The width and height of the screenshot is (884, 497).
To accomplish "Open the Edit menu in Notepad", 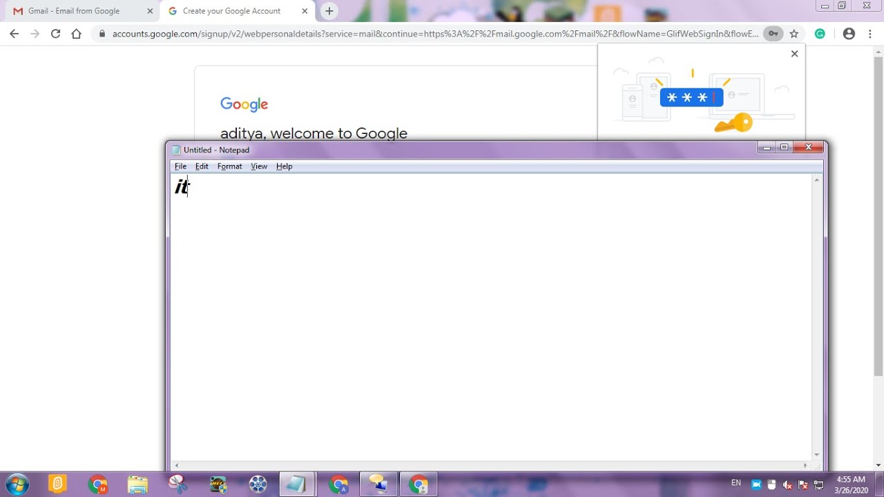I will 202,166.
